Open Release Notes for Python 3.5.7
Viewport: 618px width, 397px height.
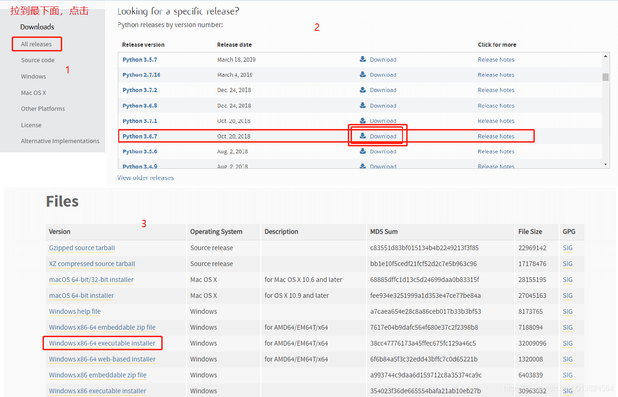pos(496,60)
